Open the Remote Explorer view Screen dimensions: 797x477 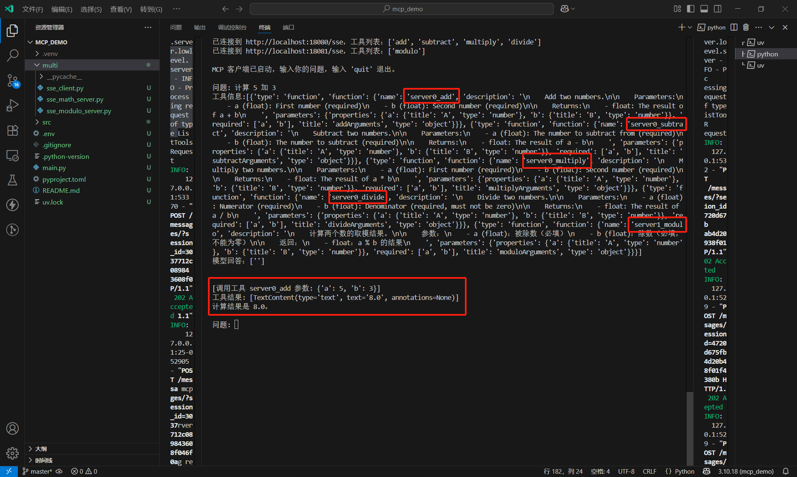[12, 156]
